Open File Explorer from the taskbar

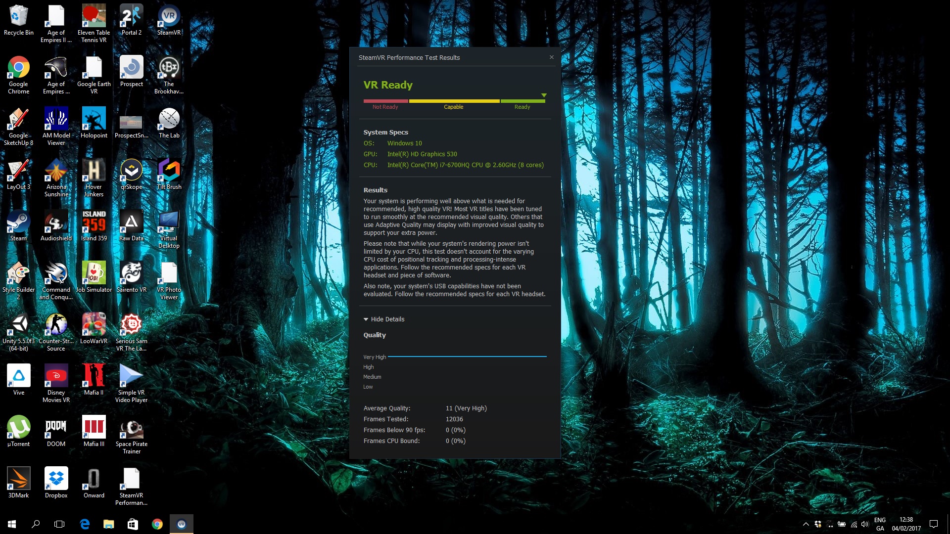(x=109, y=524)
